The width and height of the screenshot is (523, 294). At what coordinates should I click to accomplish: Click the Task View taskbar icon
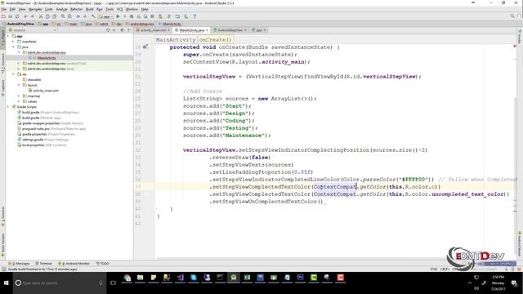click(x=113, y=283)
